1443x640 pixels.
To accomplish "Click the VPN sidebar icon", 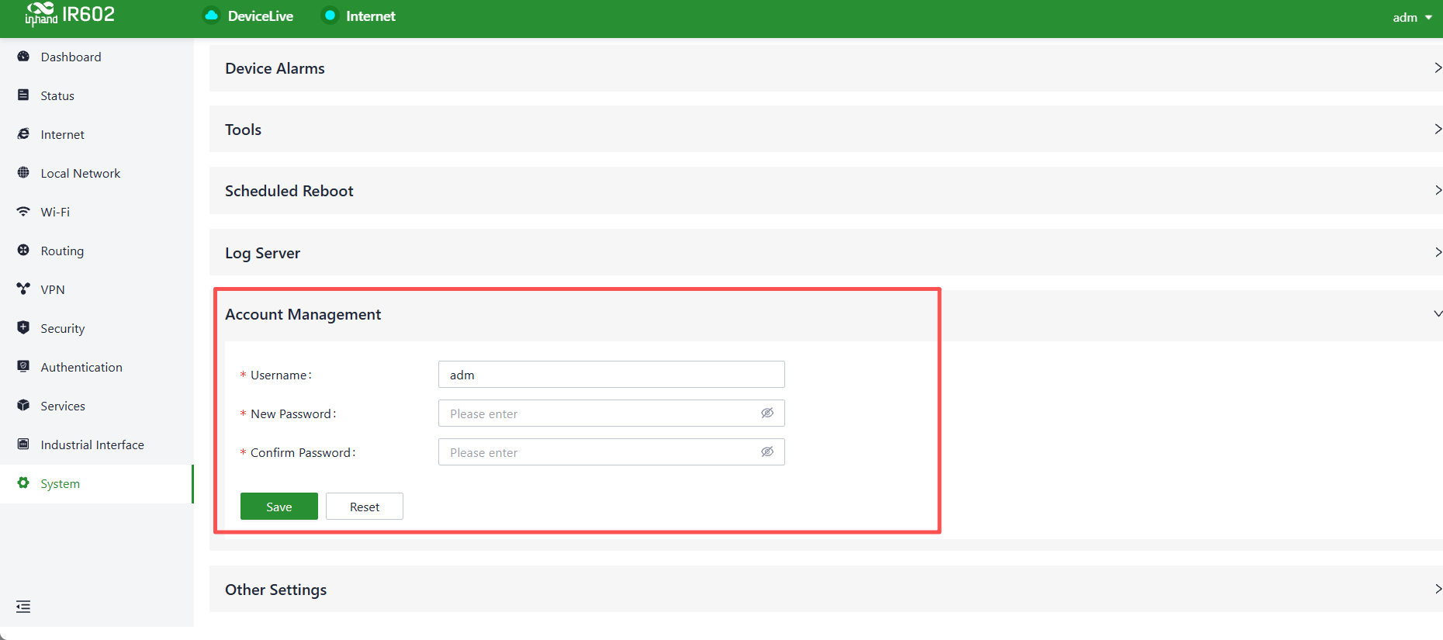I will click(x=23, y=289).
